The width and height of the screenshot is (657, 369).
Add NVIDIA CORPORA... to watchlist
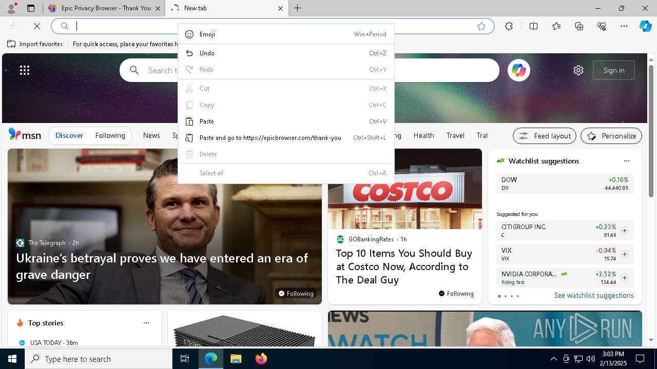click(625, 278)
